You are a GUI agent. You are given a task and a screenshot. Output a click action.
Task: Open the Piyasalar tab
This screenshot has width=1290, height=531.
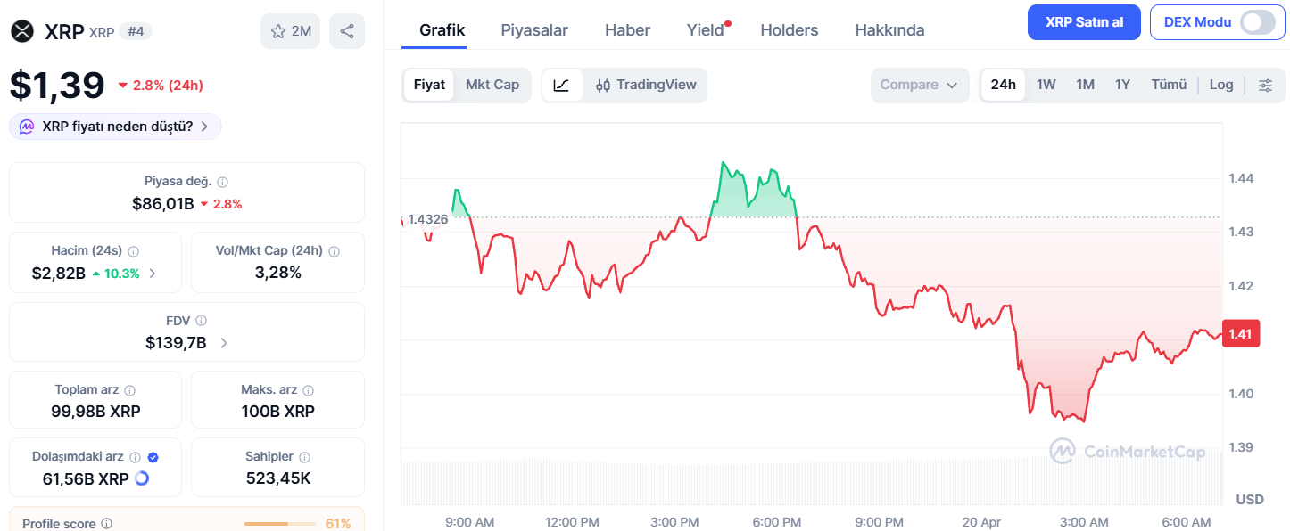(x=534, y=30)
